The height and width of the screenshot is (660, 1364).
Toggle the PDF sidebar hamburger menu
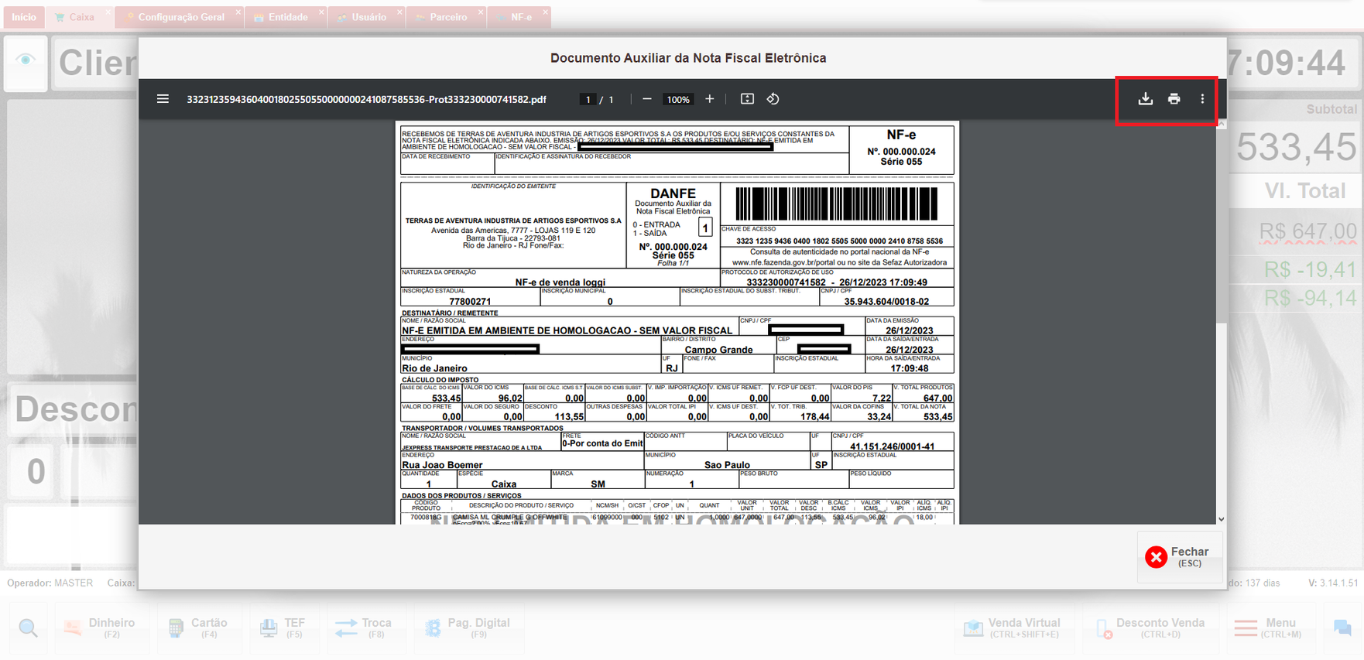pyautogui.click(x=163, y=99)
